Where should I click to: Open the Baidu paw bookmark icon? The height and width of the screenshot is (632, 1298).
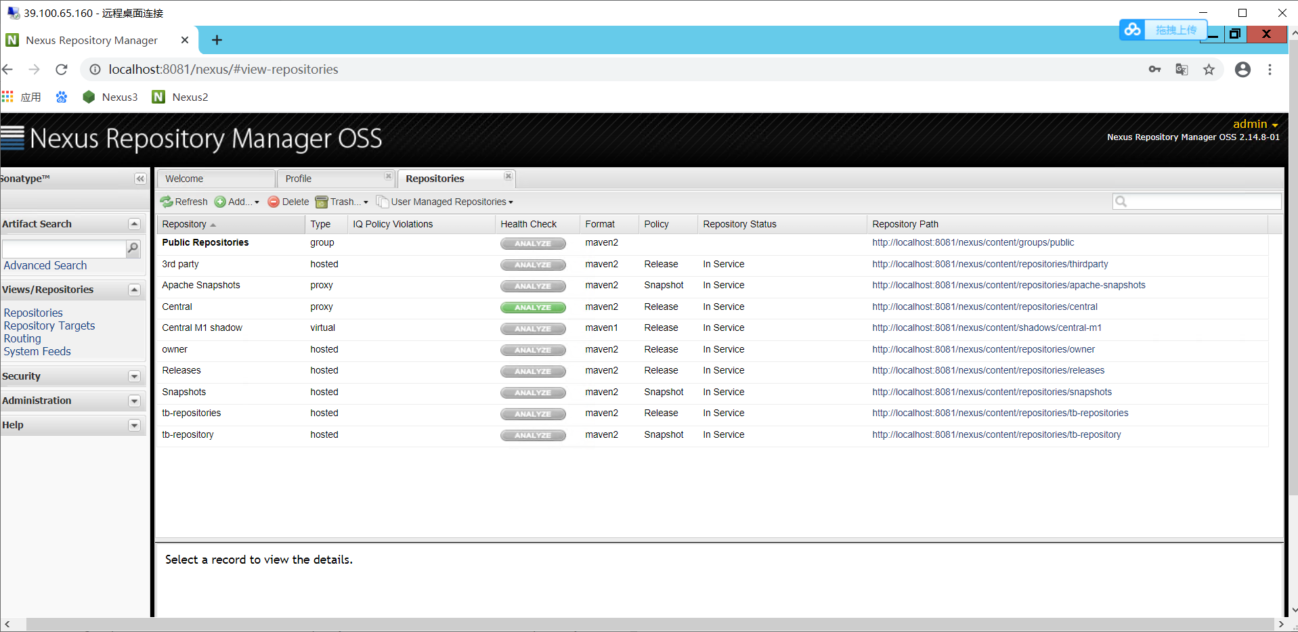tap(62, 97)
